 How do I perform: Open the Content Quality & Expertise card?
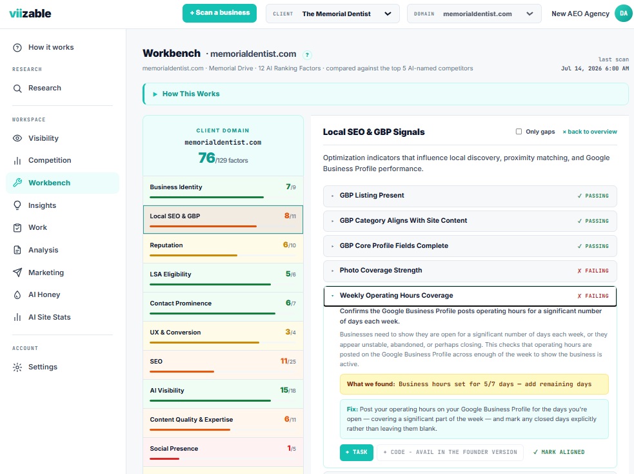223,423
